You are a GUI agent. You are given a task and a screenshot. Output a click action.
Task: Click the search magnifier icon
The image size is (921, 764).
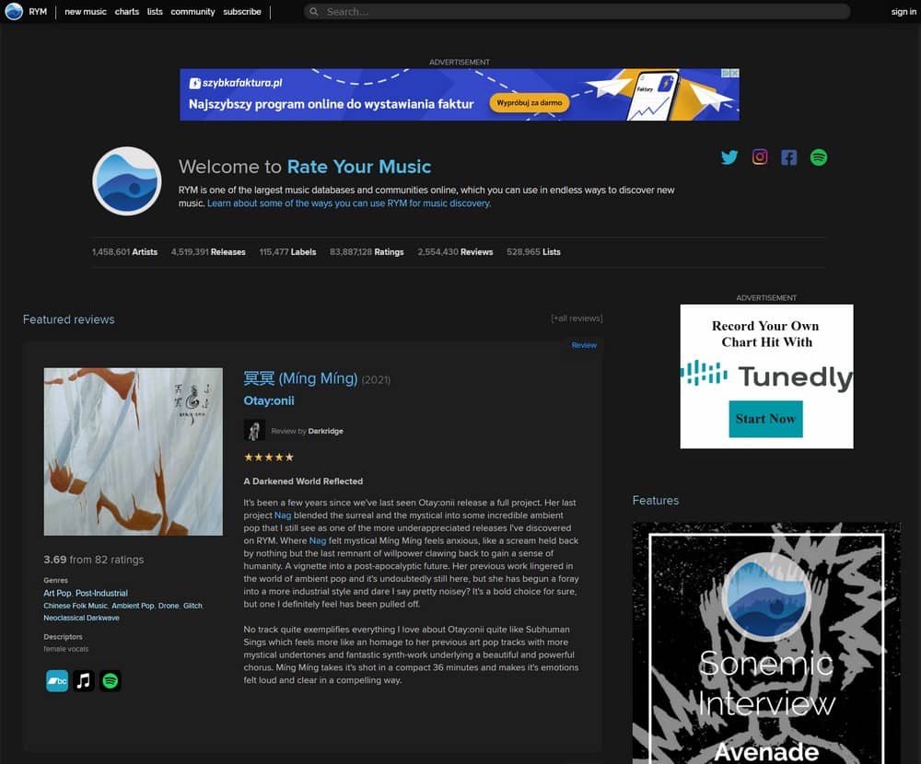(x=314, y=12)
